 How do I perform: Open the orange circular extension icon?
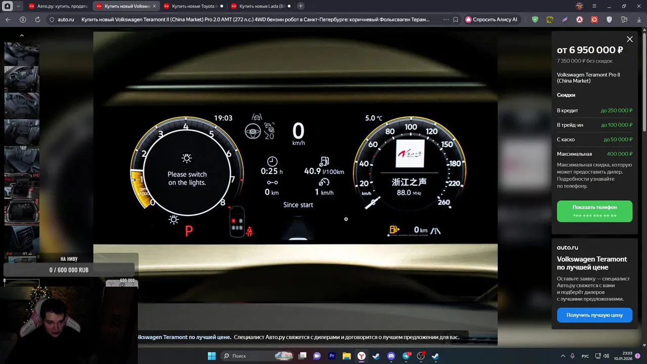(594, 20)
